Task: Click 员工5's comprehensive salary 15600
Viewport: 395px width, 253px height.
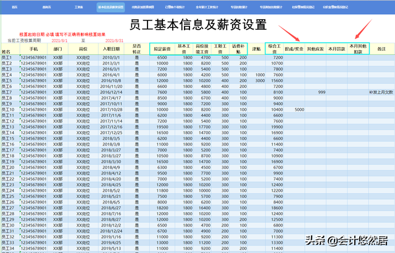Action: tap(275, 80)
